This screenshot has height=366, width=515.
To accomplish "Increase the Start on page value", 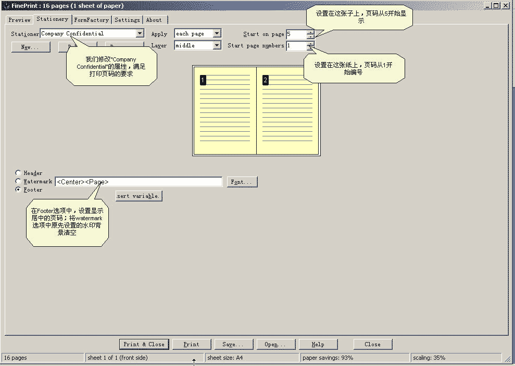I will 311,32.
